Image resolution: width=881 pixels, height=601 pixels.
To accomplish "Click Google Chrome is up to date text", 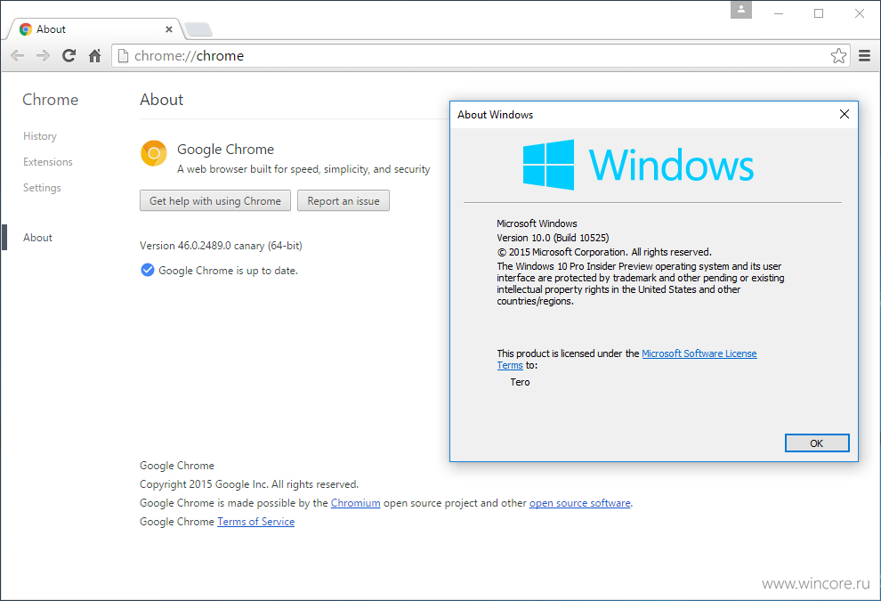I will [228, 271].
